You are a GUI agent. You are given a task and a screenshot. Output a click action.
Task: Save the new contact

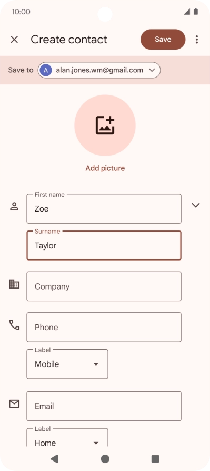tap(163, 40)
